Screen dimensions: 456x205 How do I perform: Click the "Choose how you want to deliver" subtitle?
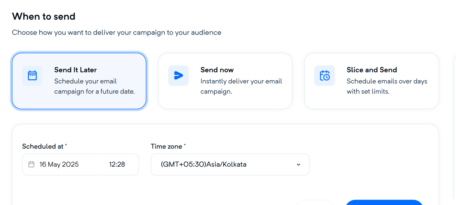coord(117,32)
